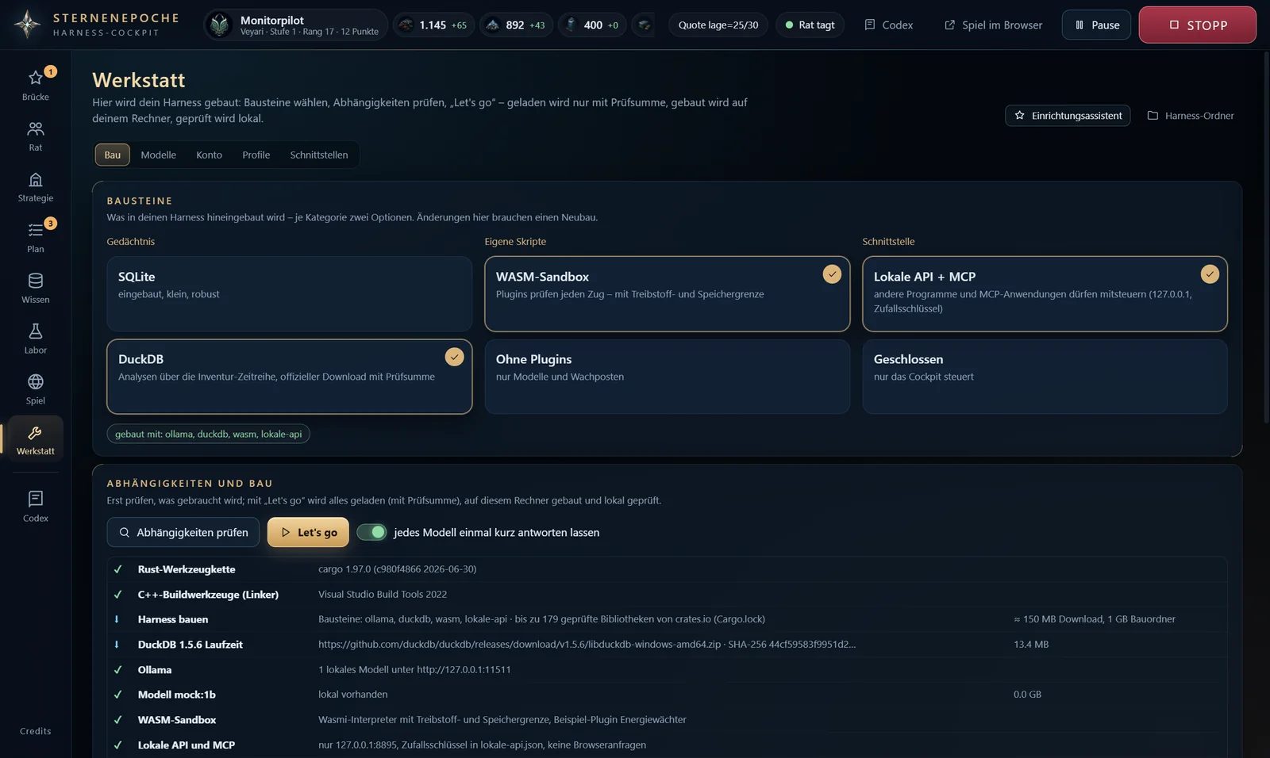Open Credits at the sidebar bottom

point(35,731)
